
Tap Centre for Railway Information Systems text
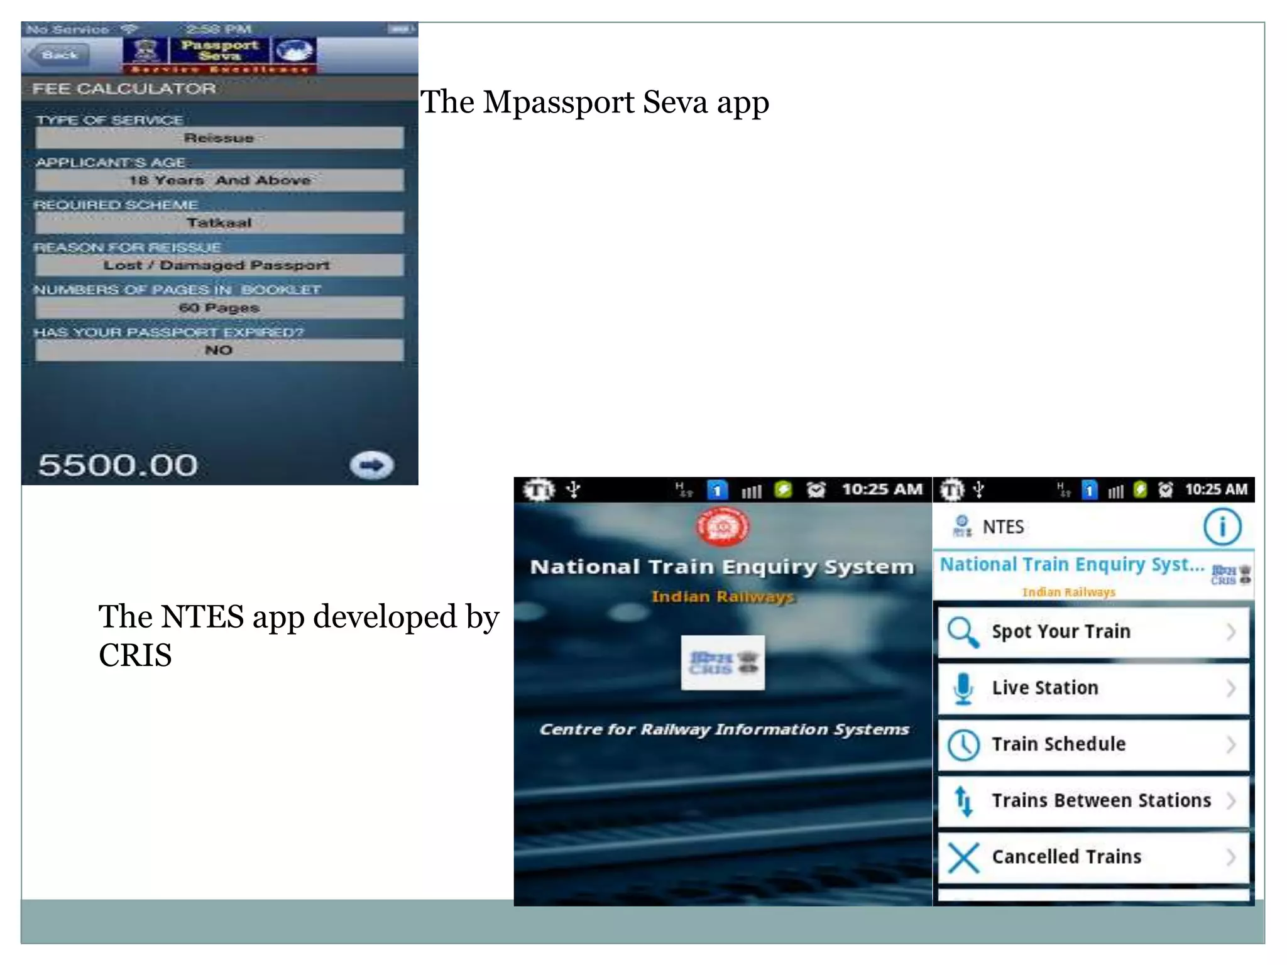pyautogui.click(x=724, y=729)
